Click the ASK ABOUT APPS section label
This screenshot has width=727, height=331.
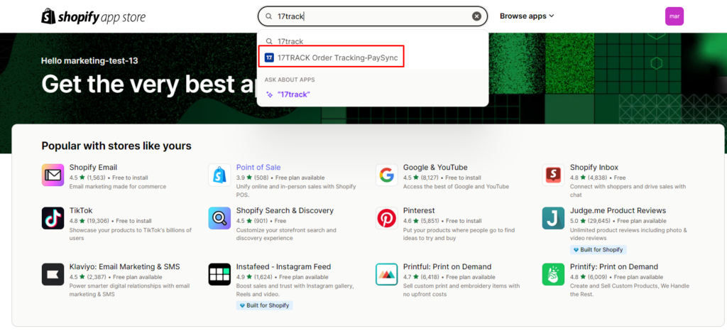[290, 80]
